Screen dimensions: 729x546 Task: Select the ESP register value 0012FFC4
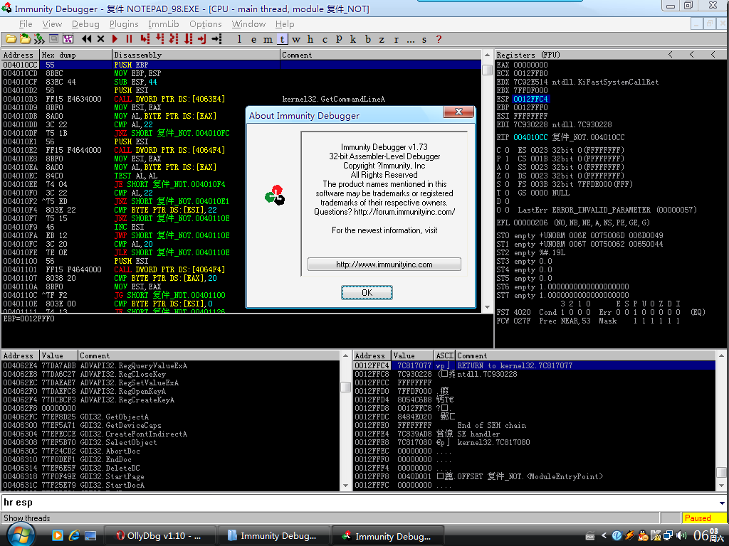click(x=531, y=99)
